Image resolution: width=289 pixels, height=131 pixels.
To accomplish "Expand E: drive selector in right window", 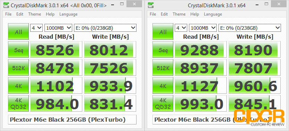I will (250, 28).
